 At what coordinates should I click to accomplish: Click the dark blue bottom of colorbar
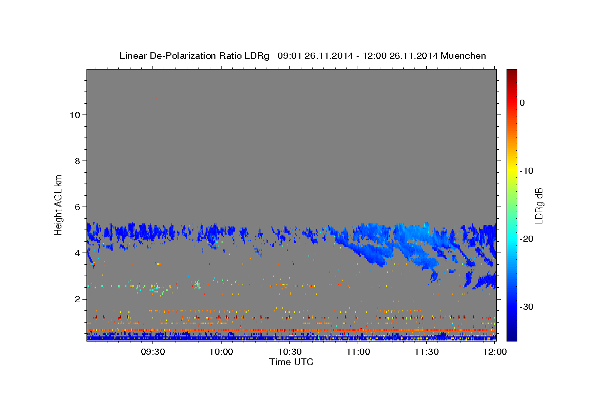coord(512,336)
